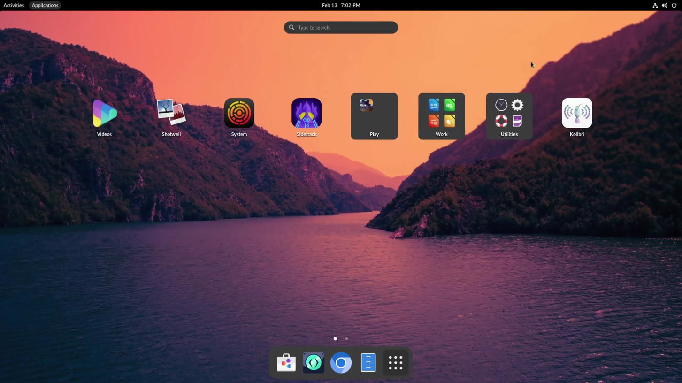Switch to the second app grid page
Image resolution: width=682 pixels, height=383 pixels.
[x=347, y=339]
